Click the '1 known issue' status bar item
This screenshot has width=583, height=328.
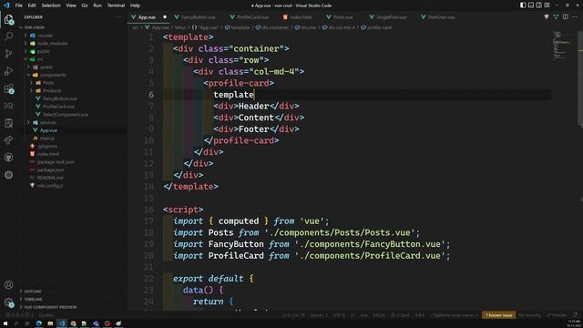[x=498, y=315]
